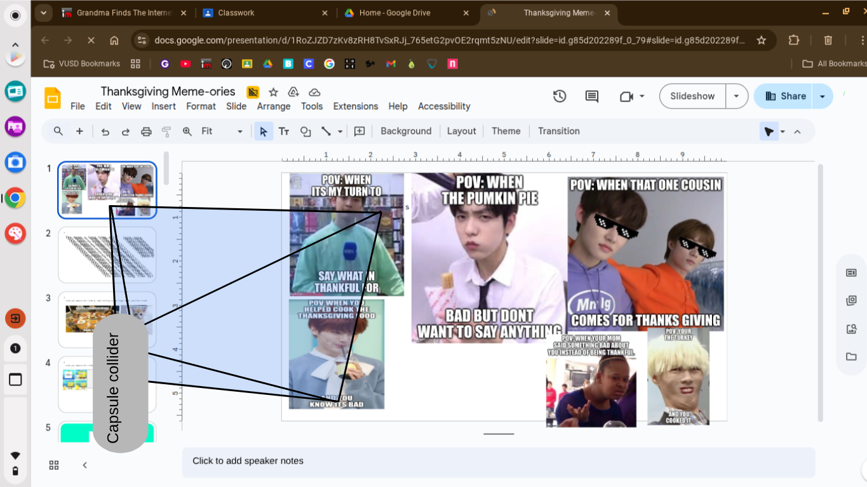The height and width of the screenshot is (487, 867).
Task: Switch filmstrip to grid view
Action: tap(54, 465)
